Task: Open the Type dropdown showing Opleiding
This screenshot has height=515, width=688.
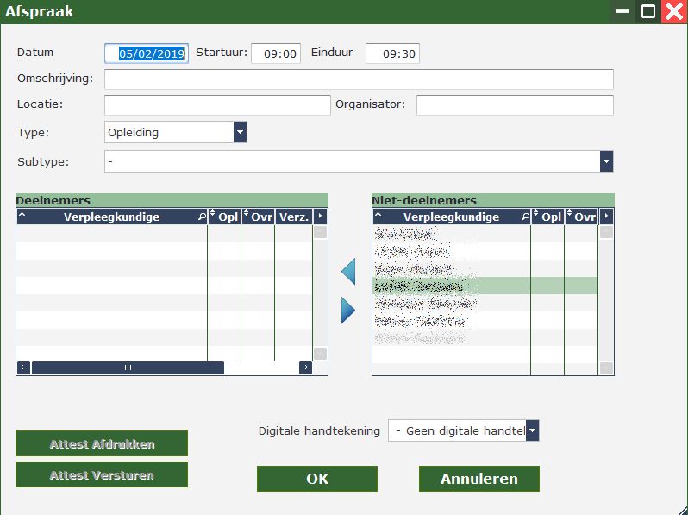Action: (240, 132)
